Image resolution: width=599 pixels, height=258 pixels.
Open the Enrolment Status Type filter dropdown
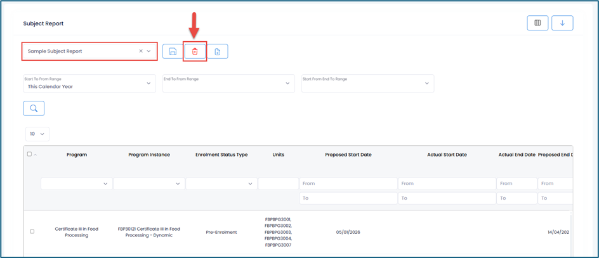point(221,184)
